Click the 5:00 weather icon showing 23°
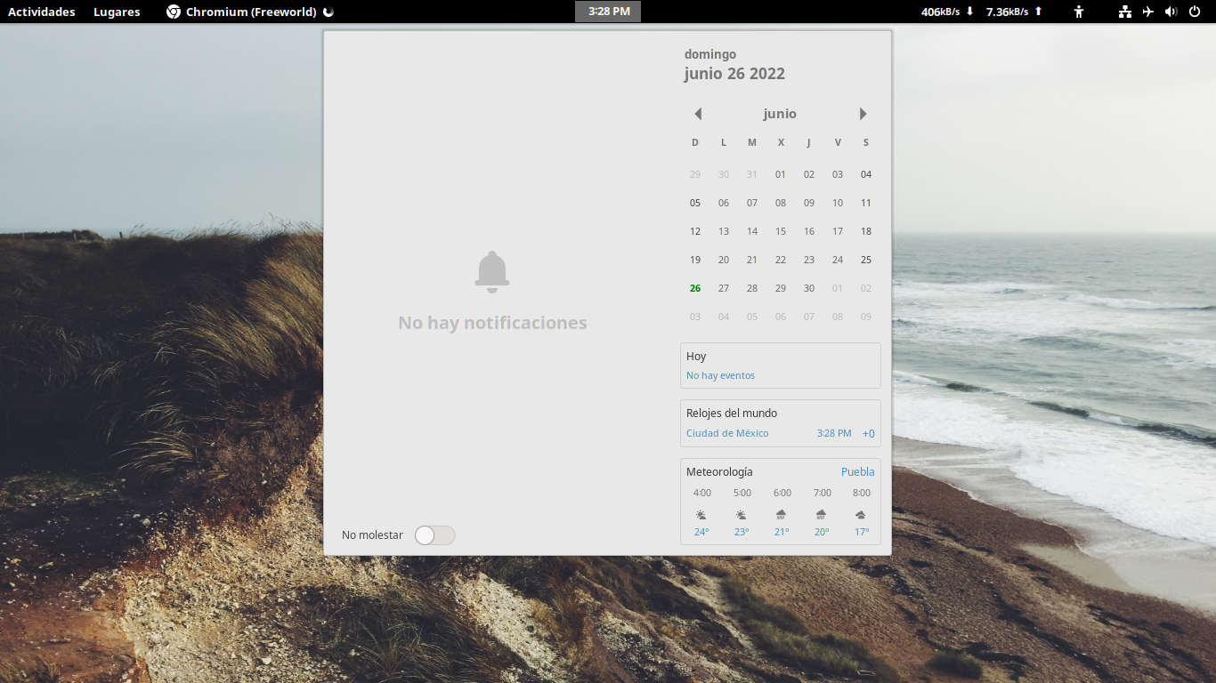Image resolution: width=1216 pixels, height=683 pixels. 742,515
